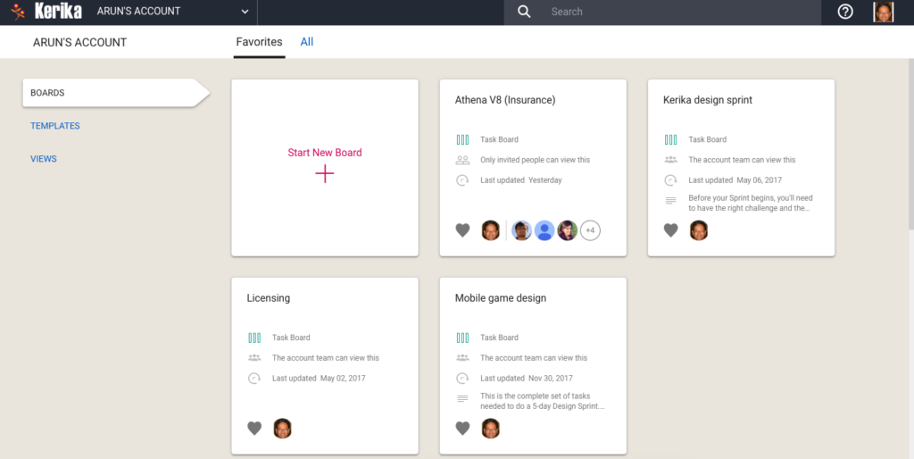Click the search magnifier icon
This screenshot has height=459, width=914.
tap(524, 12)
